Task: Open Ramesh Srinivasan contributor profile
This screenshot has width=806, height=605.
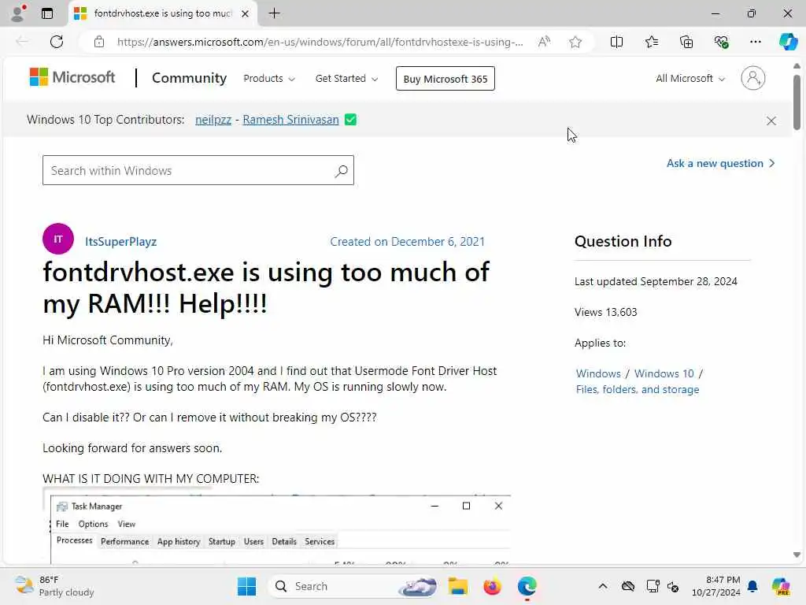Action: point(290,120)
